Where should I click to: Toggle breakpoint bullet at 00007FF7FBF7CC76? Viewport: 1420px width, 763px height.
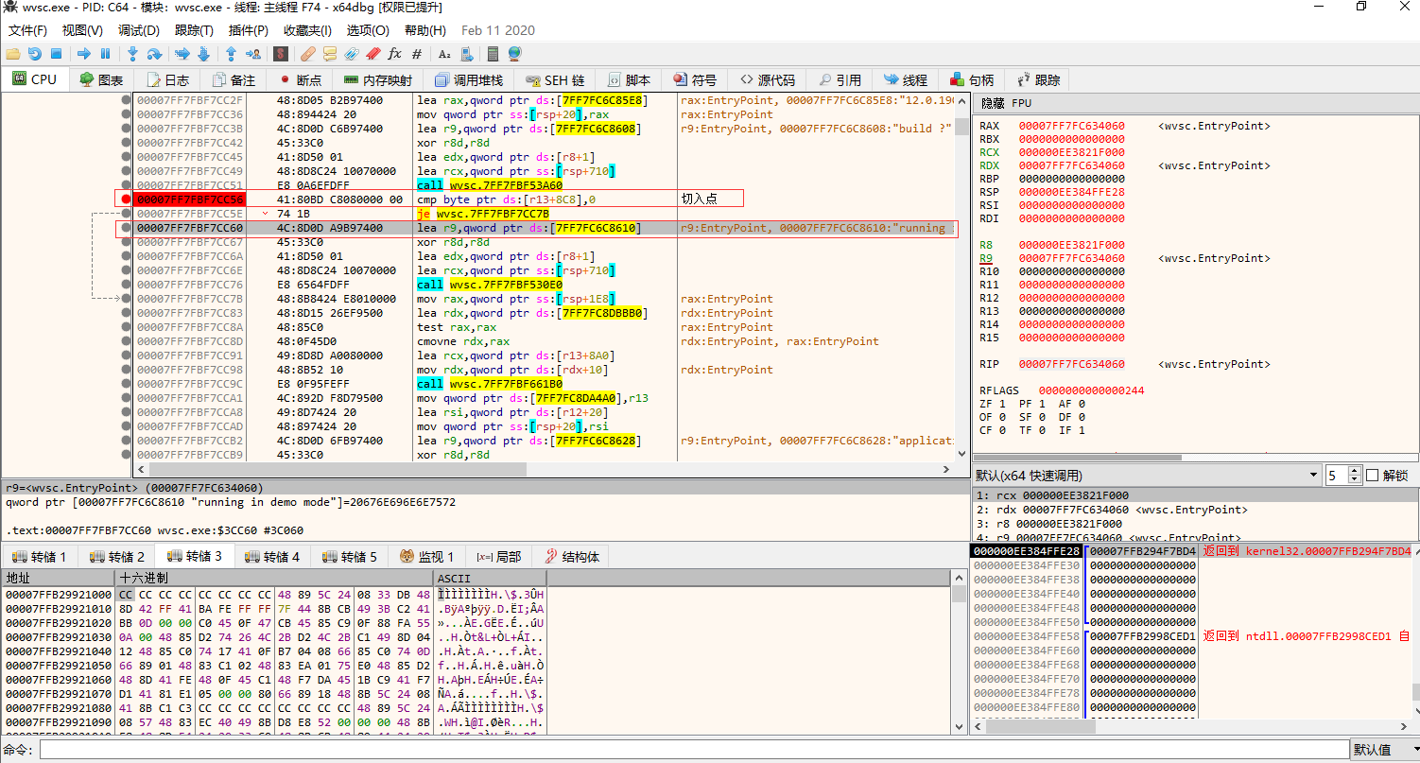126,285
